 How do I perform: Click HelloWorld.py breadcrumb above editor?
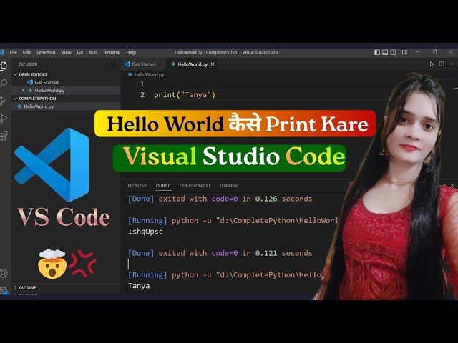(146, 74)
